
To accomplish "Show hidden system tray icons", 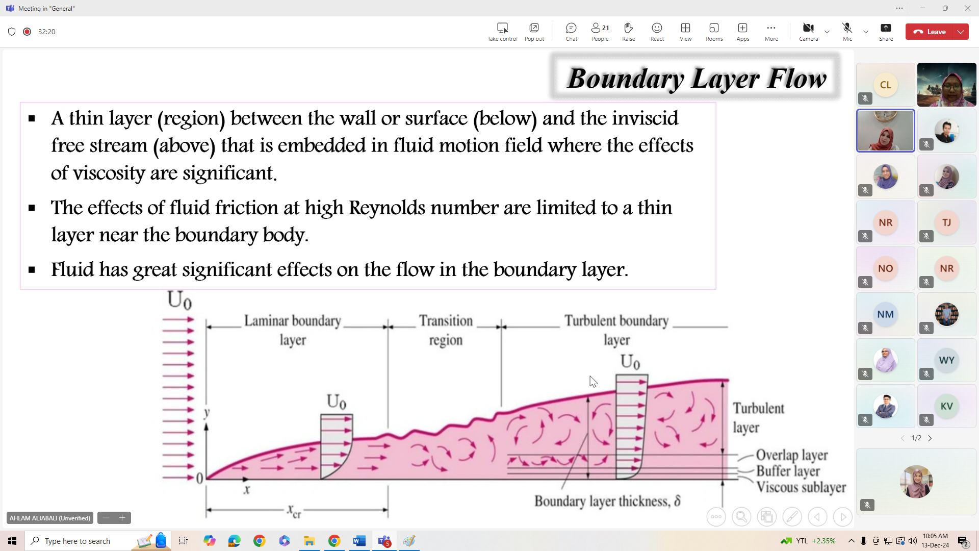I will tap(851, 541).
